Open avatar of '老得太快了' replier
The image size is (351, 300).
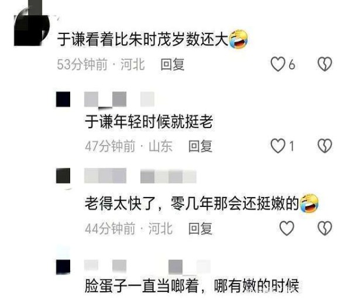63,176
